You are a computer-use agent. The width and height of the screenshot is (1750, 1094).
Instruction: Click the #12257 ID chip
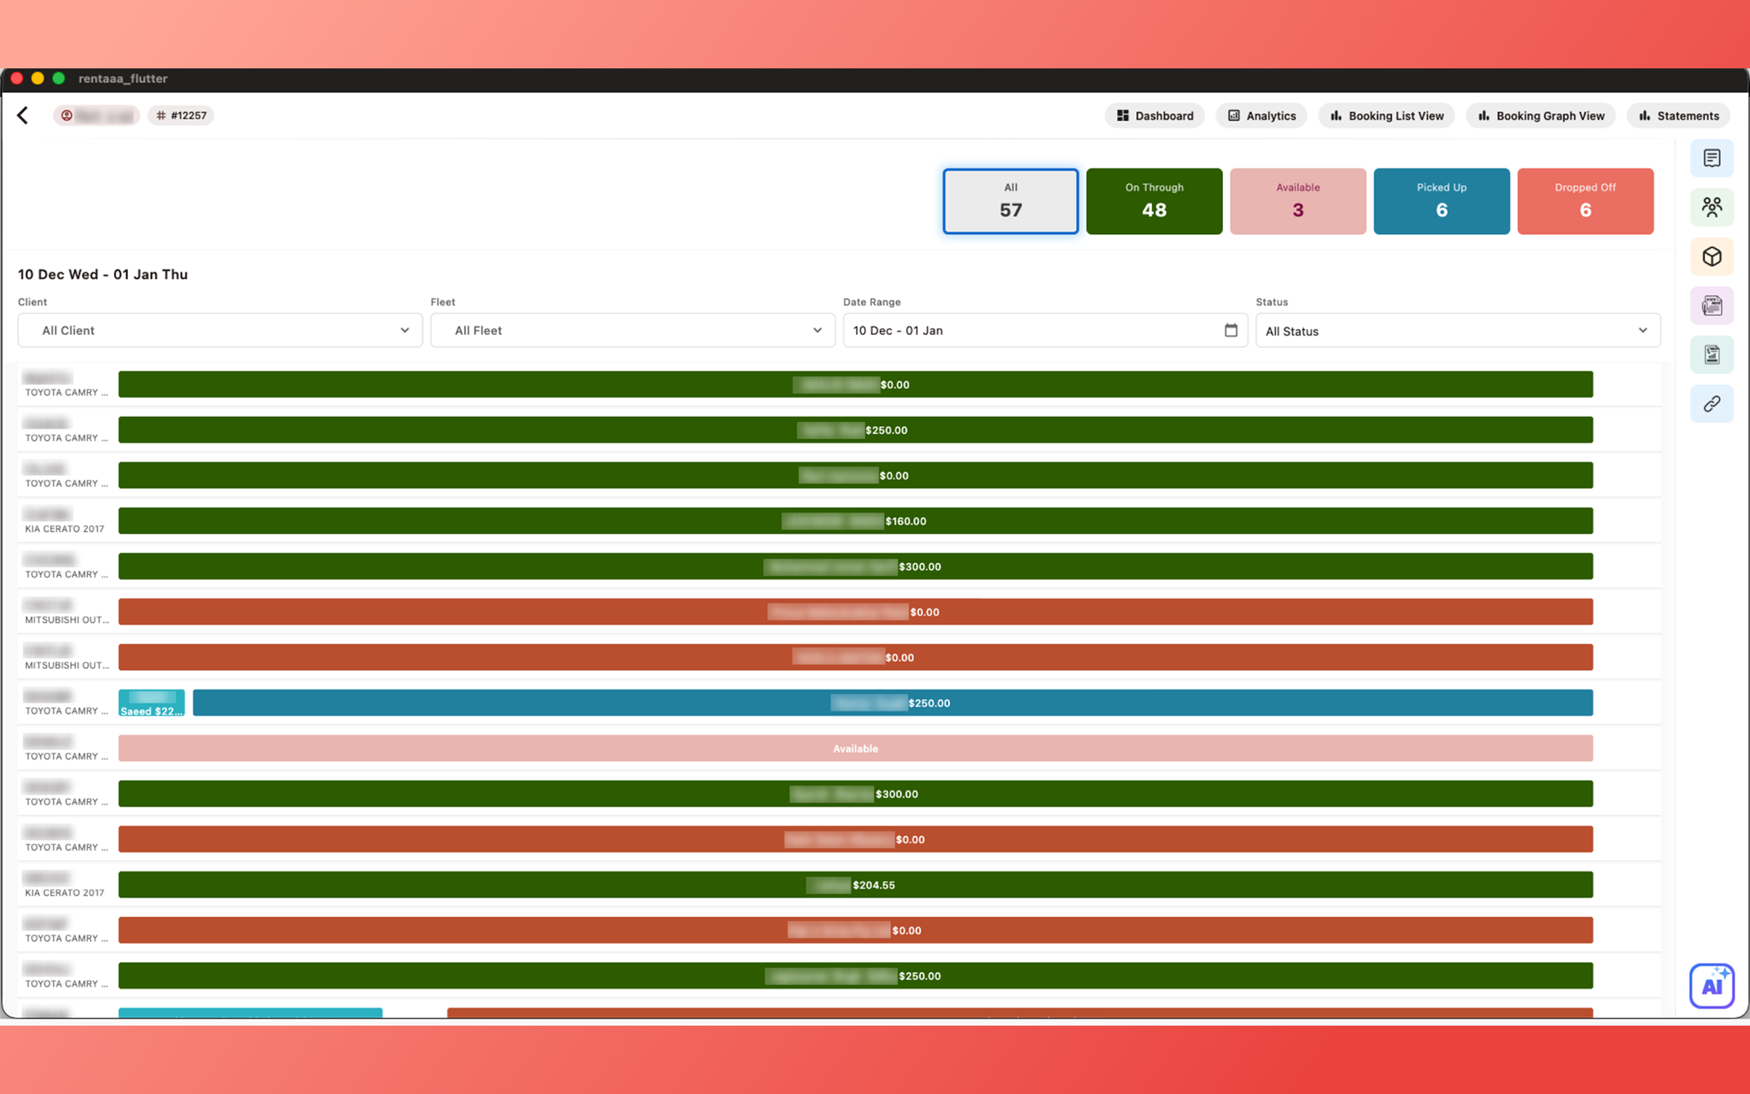point(180,115)
